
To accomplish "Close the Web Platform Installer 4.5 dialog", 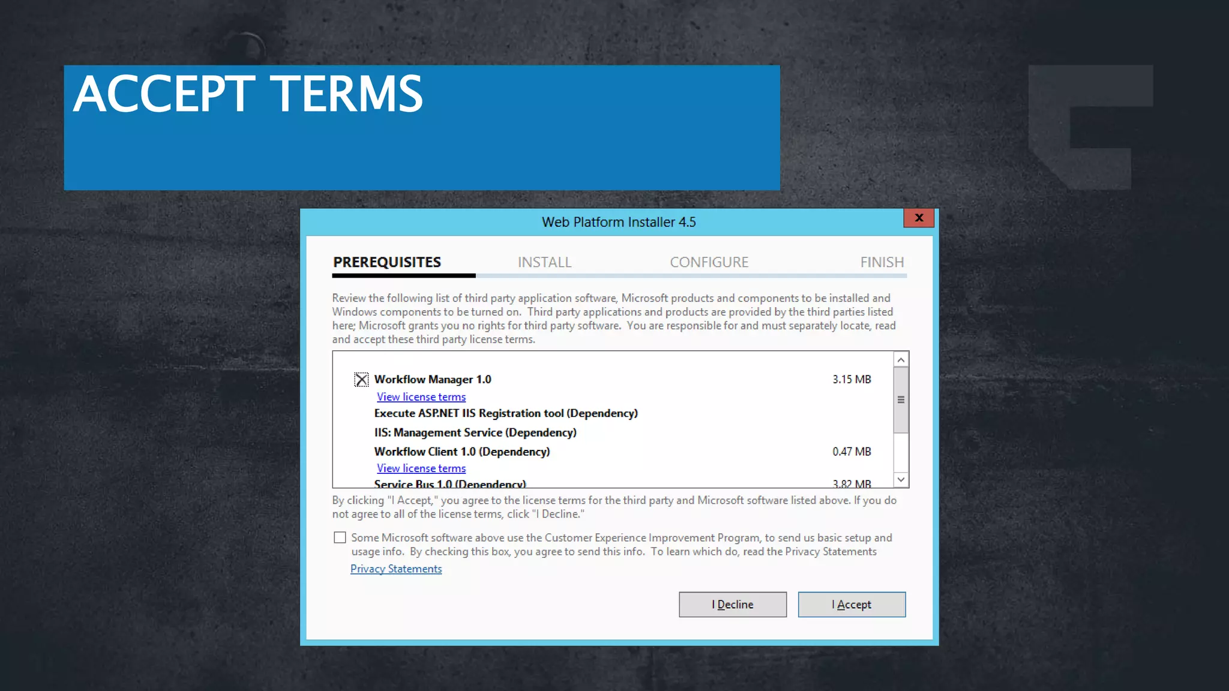I will 919,218.
